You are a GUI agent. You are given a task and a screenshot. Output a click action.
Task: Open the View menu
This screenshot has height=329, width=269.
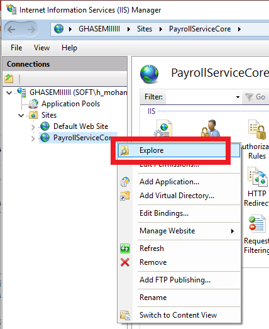41,48
